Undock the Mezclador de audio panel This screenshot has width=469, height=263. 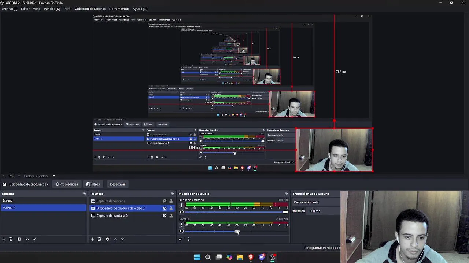tap(287, 194)
